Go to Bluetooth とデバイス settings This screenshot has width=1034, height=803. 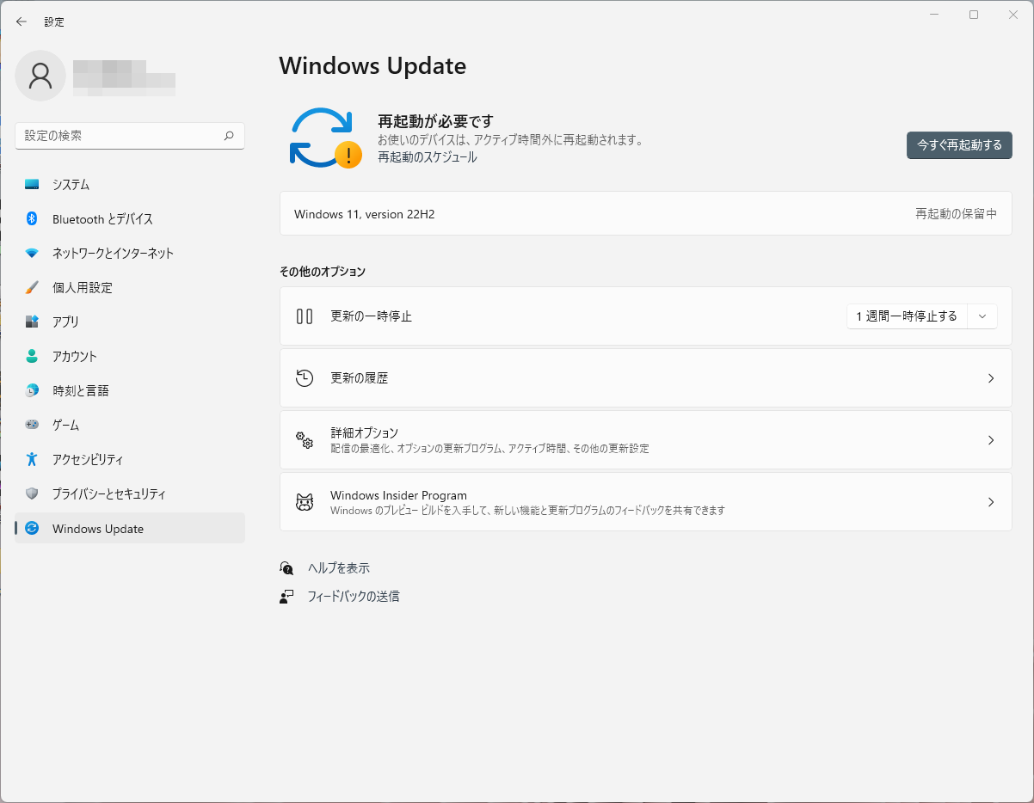(x=130, y=219)
